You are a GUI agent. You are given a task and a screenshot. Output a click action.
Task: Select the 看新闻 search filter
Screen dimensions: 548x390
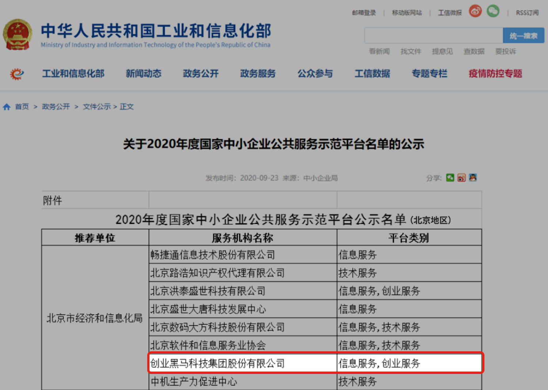tap(379, 51)
